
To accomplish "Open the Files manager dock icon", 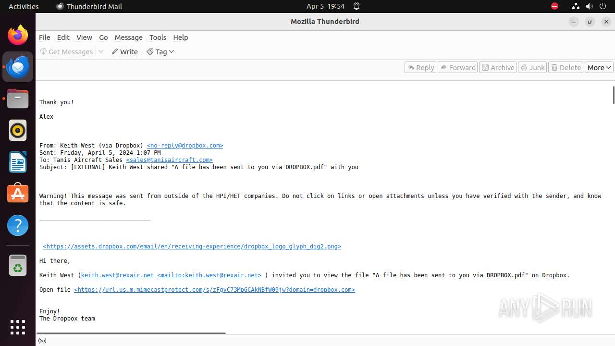I will click(x=18, y=99).
